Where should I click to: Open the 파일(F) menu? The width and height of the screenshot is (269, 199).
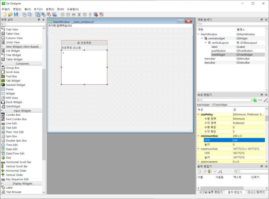click(6, 9)
